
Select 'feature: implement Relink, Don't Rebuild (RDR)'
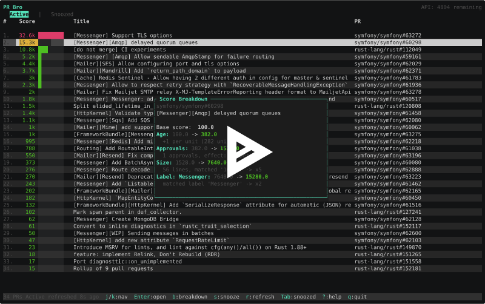[242, 254]
